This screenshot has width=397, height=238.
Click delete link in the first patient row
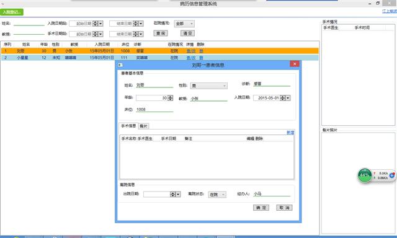tap(201, 51)
